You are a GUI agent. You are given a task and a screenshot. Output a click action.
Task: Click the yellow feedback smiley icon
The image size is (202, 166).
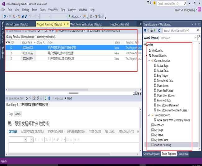point(154,3)
